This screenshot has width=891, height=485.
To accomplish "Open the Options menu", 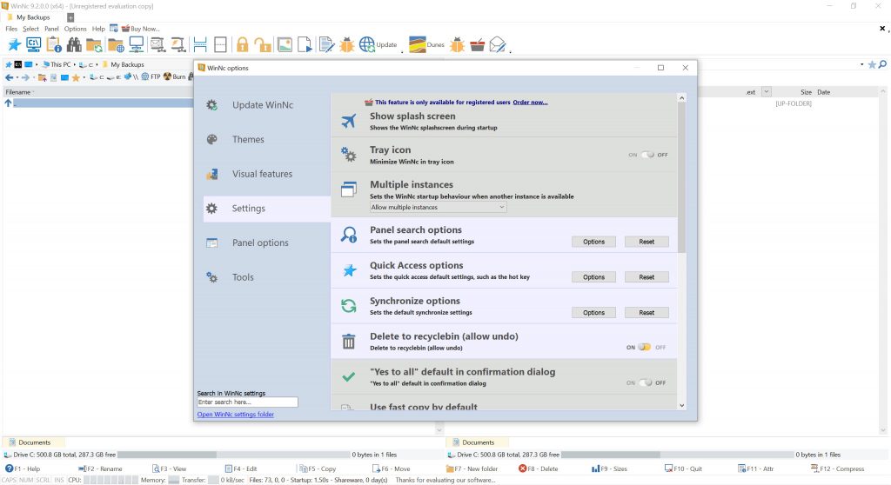I will [x=75, y=29].
